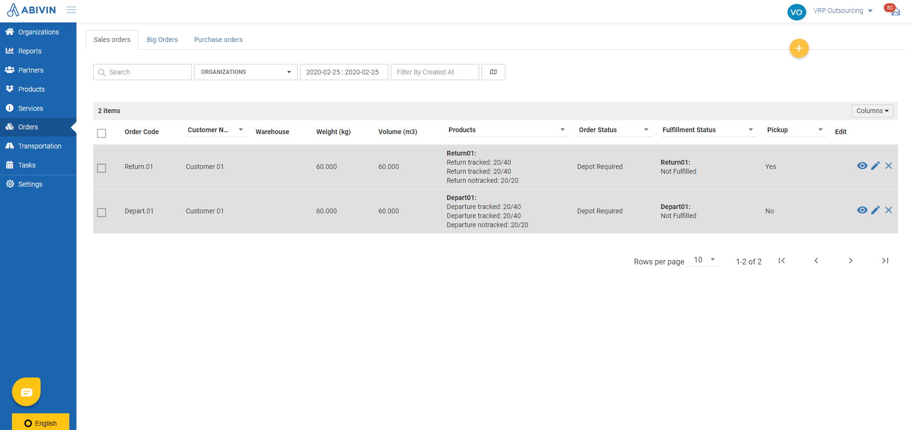Change language with English button
Image resolution: width=912 pixels, height=430 pixels.
tap(41, 422)
